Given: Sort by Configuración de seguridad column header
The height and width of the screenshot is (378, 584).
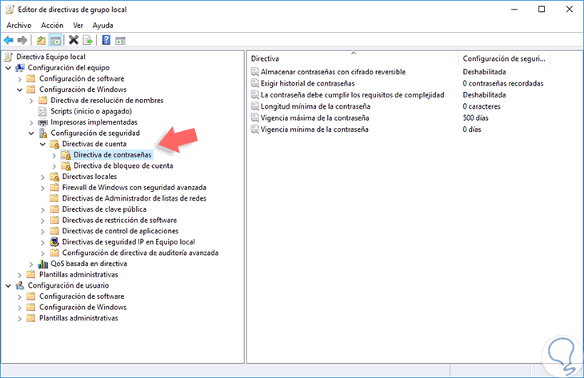Looking at the screenshot, I should pos(504,58).
